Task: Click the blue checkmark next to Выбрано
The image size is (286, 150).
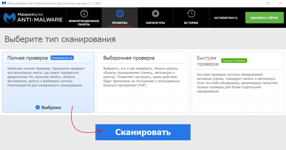Action: pyautogui.click(x=38, y=107)
